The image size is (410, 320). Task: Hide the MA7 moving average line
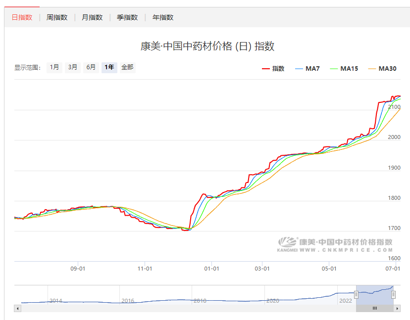point(307,68)
